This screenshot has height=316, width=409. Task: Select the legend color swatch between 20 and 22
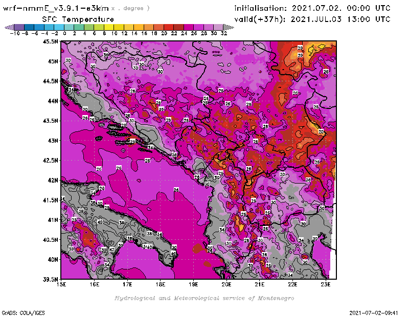169,27
